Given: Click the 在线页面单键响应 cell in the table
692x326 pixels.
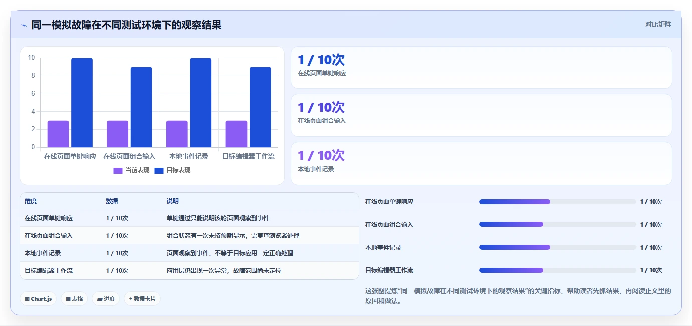Looking at the screenshot, I should click(49, 218).
